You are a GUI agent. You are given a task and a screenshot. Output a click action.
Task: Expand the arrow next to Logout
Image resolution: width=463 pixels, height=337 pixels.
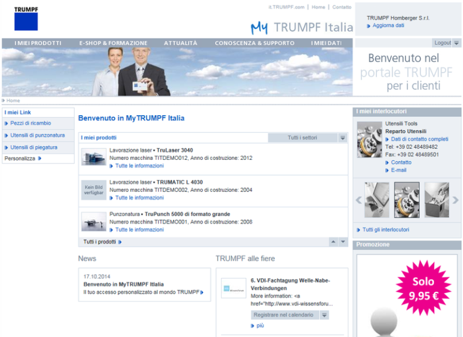click(456, 43)
